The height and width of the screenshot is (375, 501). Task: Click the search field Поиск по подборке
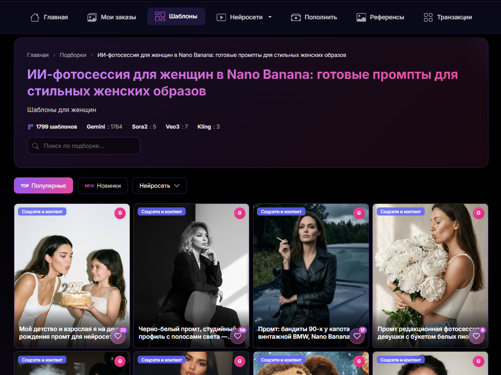(x=84, y=146)
